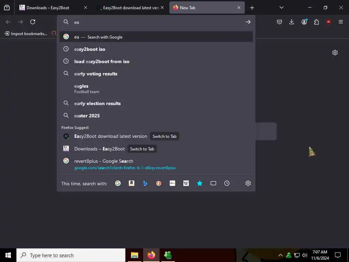Open the notification action center
The height and width of the screenshot is (262, 349).
(338, 255)
